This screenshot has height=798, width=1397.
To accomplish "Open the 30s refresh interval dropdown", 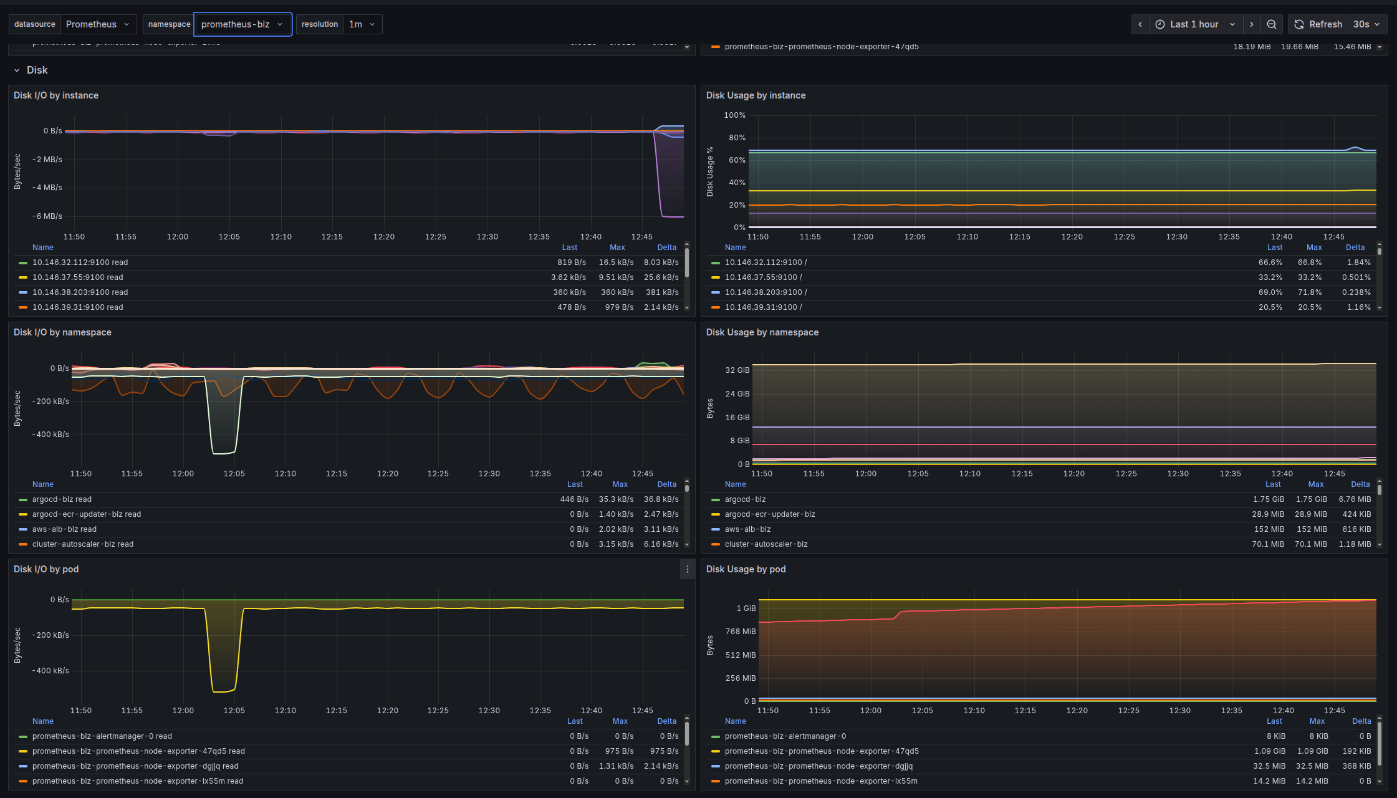I will [x=1367, y=24].
